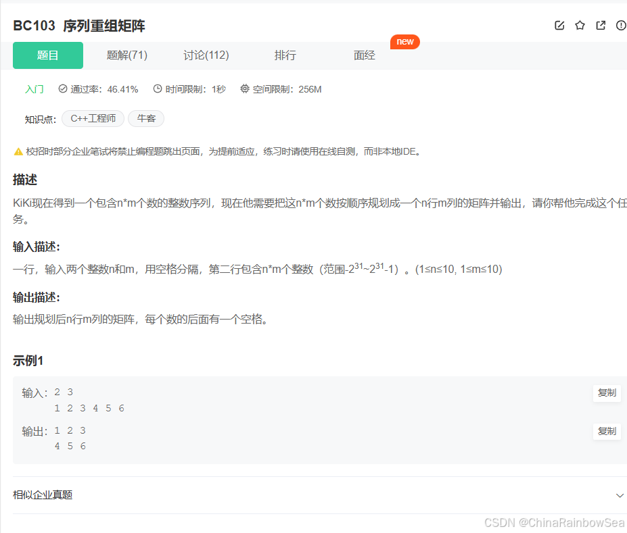Screen dimensions: 627x533
Task: Click the orange new badge above 面经
Action: pyautogui.click(x=404, y=41)
